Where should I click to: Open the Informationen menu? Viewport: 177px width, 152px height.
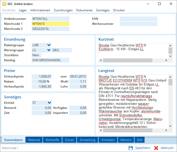[x=40, y=10]
